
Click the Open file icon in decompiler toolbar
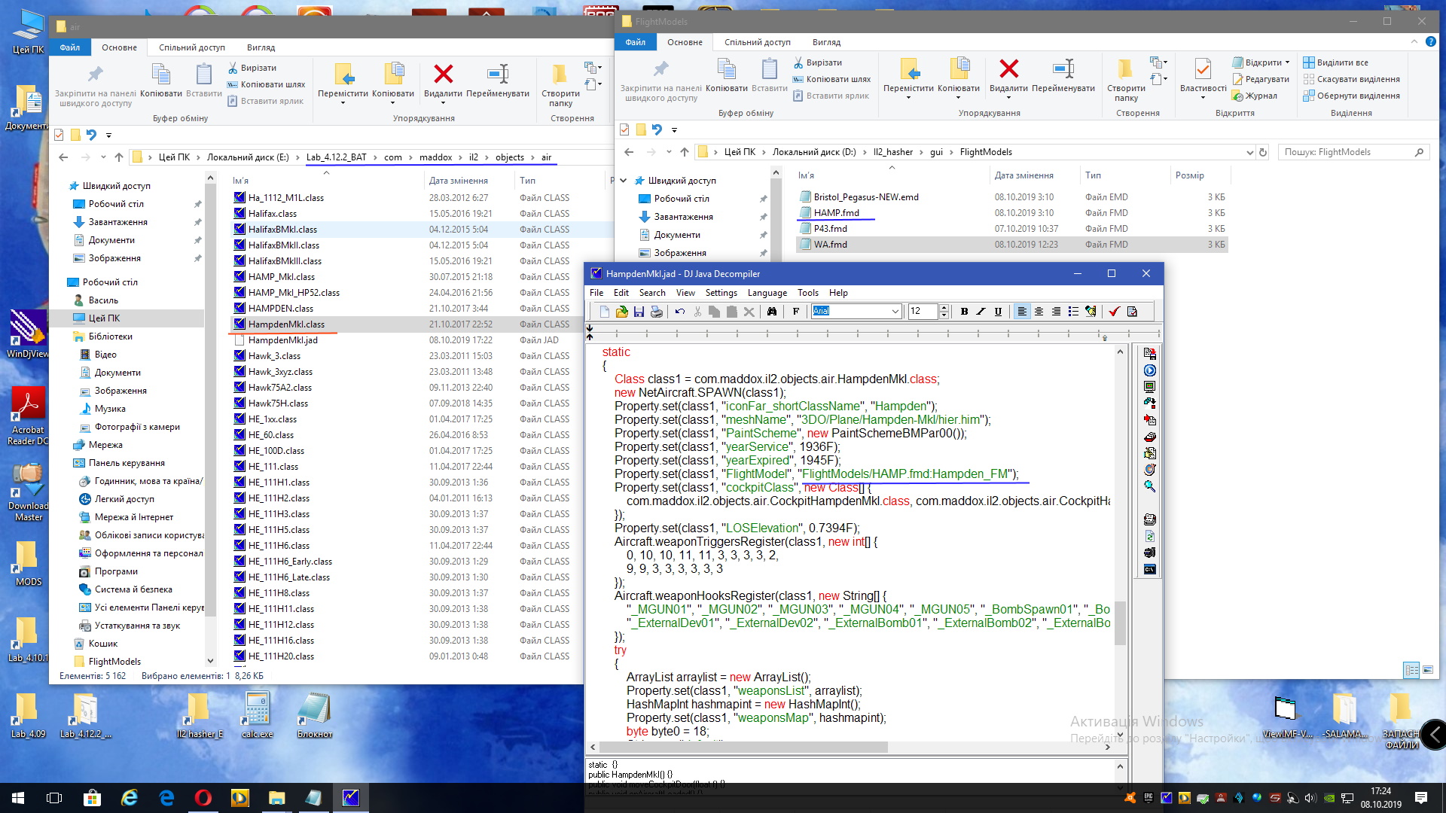click(621, 312)
